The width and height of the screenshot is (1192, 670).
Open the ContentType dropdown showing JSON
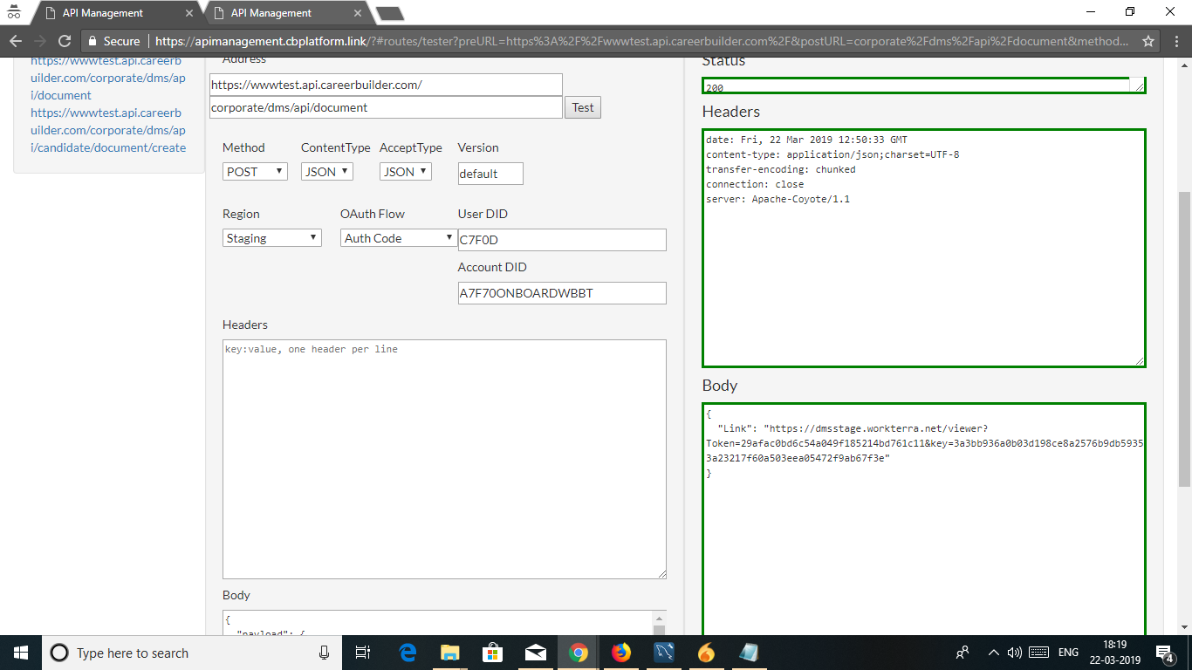tap(327, 172)
